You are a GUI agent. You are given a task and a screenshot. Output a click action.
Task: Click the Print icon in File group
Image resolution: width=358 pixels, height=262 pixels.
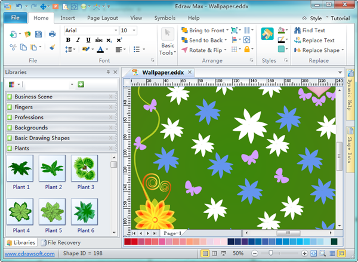[x=53, y=34]
